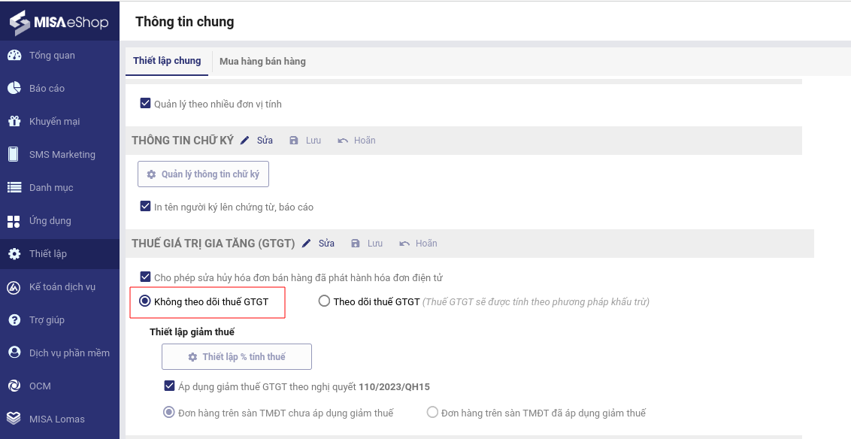Open Báo cáo pie chart icon
Image resolution: width=851 pixels, height=439 pixels.
click(14, 89)
